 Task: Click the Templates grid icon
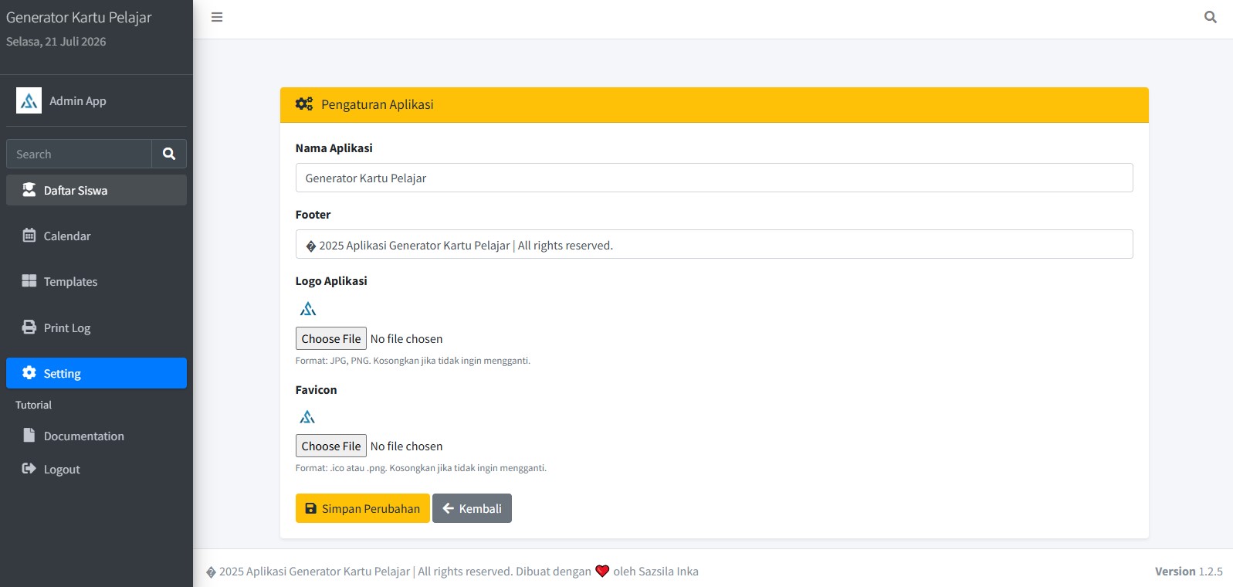29,281
